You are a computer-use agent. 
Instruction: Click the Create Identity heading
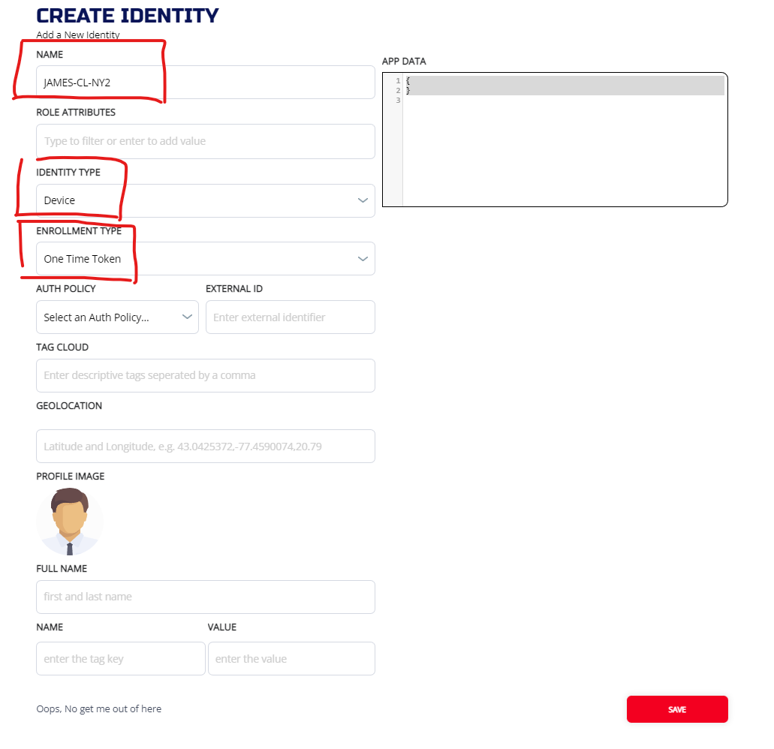click(128, 15)
